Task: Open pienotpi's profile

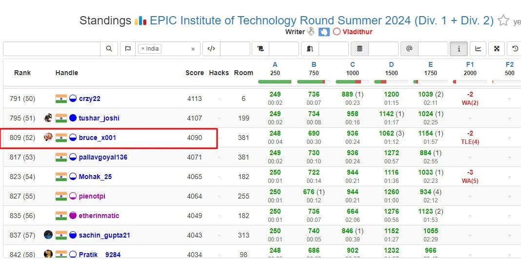Action: [92, 196]
